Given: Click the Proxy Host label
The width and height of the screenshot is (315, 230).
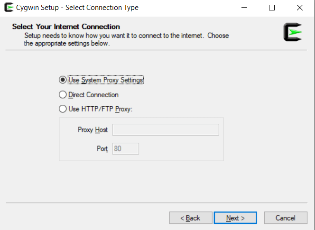Looking at the screenshot, I should (93, 130).
